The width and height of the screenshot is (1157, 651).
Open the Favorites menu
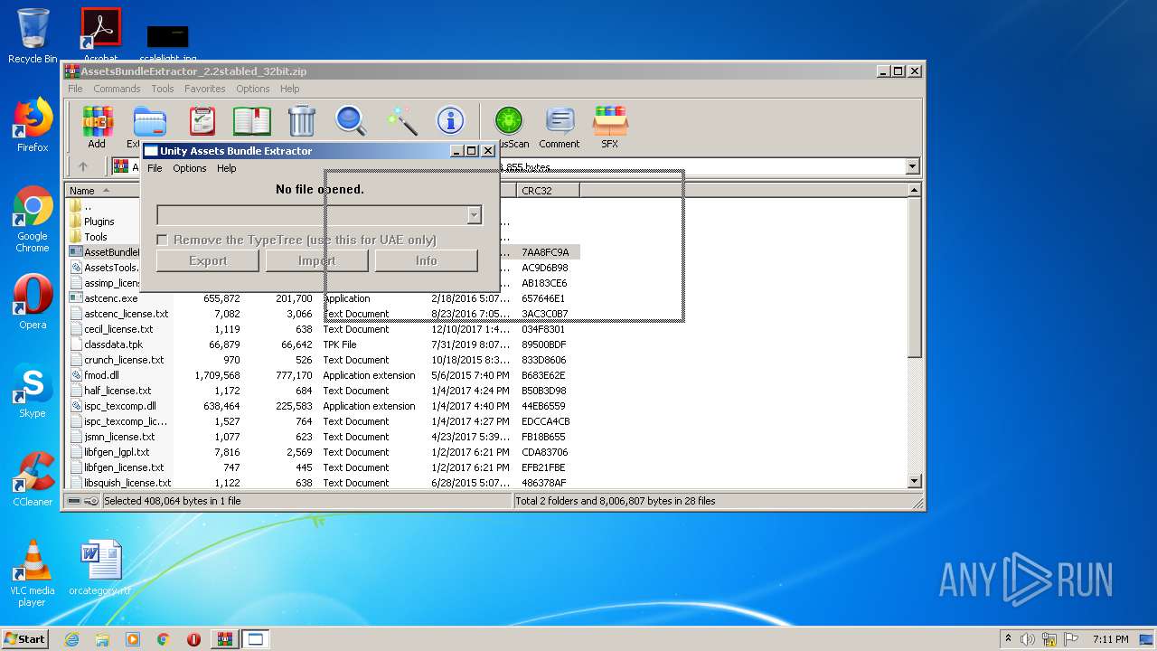[205, 89]
